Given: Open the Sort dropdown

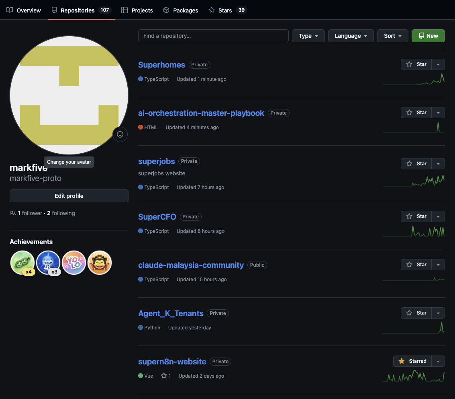Looking at the screenshot, I should point(393,36).
